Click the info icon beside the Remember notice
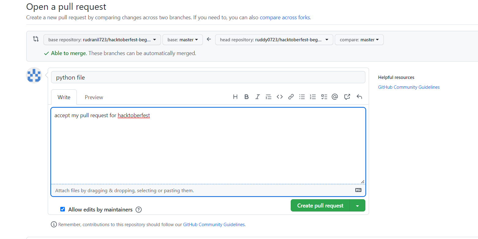478x239 pixels. click(x=54, y=224)
